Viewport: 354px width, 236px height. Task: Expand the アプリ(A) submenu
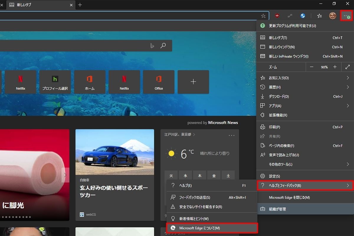305,106
